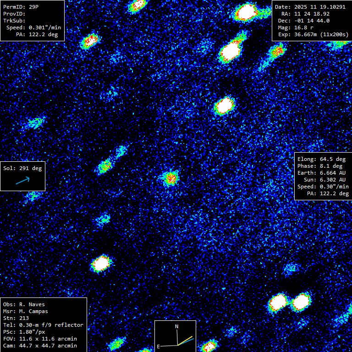Click the Sol: 291 deg label

[22, 168]
